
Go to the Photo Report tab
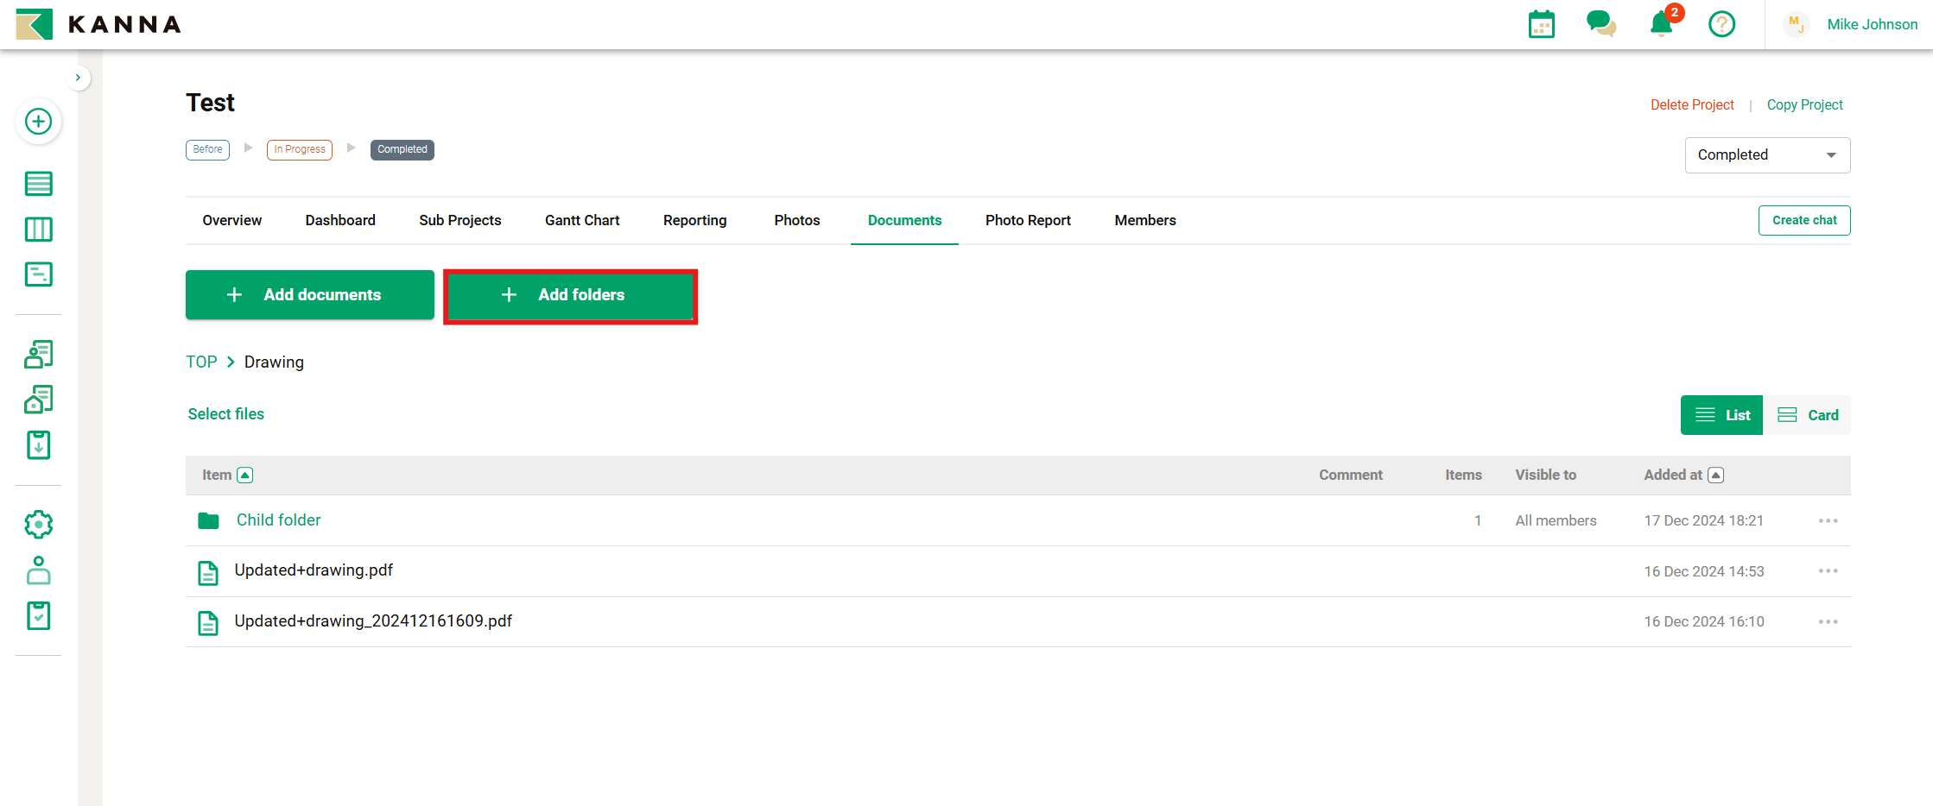(x=1028, y=221)
